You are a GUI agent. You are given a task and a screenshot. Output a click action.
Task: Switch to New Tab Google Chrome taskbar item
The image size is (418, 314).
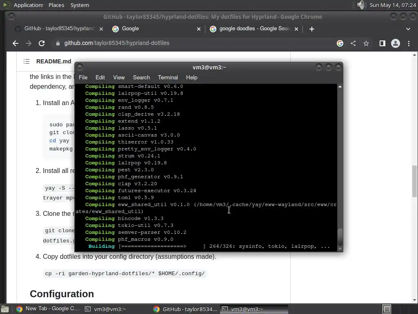pos(48,309)
